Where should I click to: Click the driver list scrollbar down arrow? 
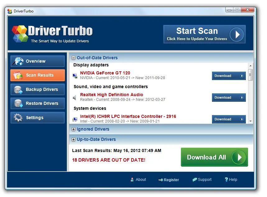[251, 120]
